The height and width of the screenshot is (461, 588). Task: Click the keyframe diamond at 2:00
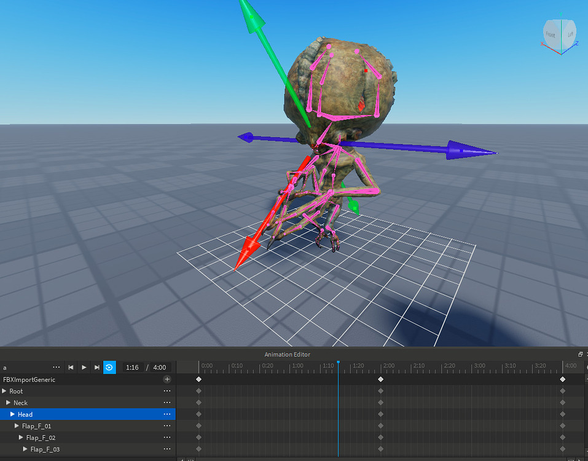(x=381, y=379)
